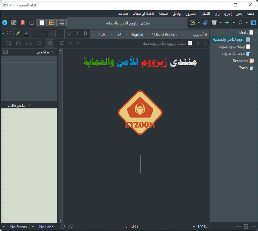Open the 1.0x line spacing dropdown
This screenshot has width=258, height=231.
[99, 34]
